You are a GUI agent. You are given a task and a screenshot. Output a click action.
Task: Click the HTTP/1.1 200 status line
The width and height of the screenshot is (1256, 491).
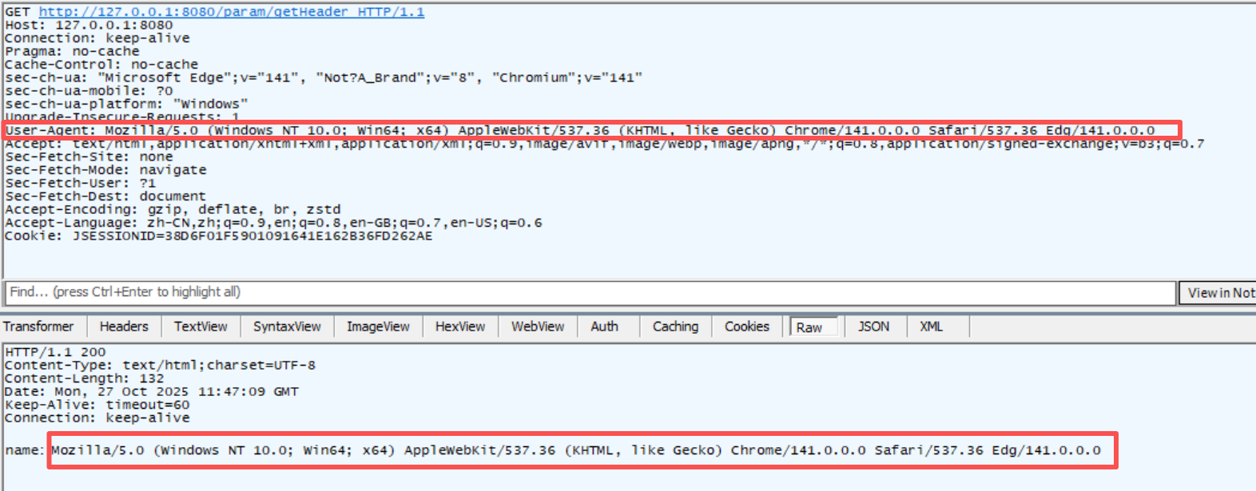click(x=55, y=352)
